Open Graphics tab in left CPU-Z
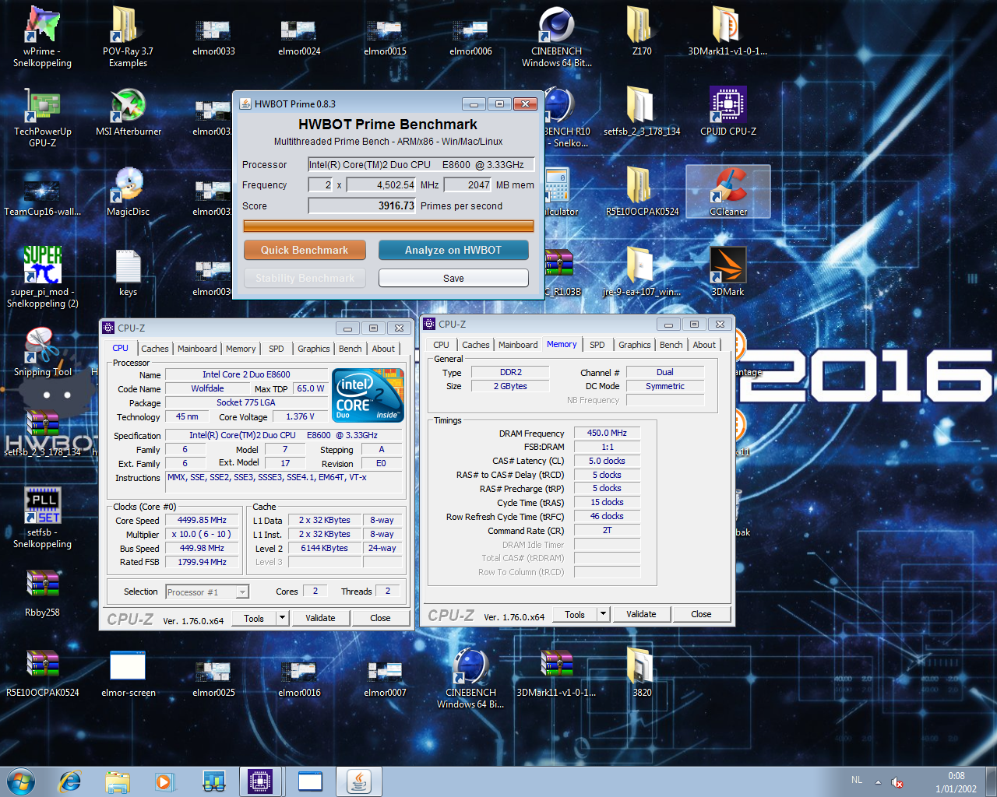The height and width of the screenshot is (797, 997). [x=313, y=349]
